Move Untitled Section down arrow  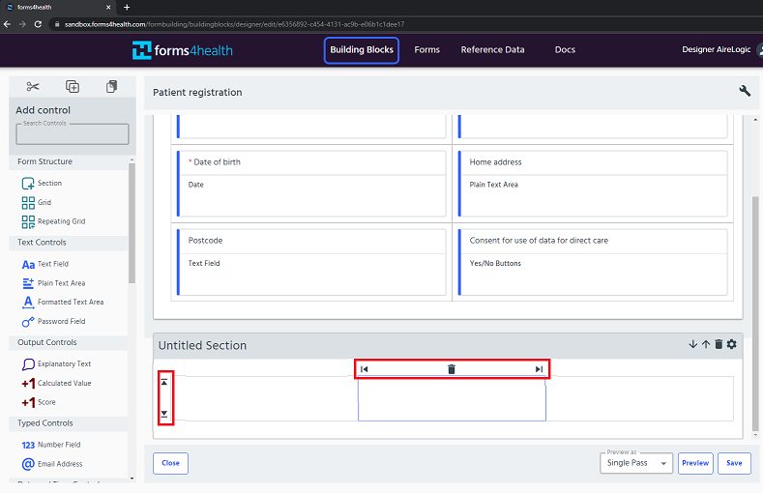693,345
